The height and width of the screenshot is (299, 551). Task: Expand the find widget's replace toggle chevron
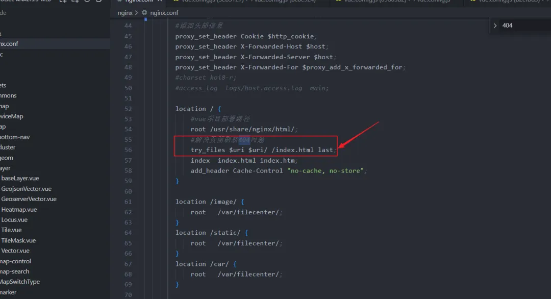click(x=495, y=26)
